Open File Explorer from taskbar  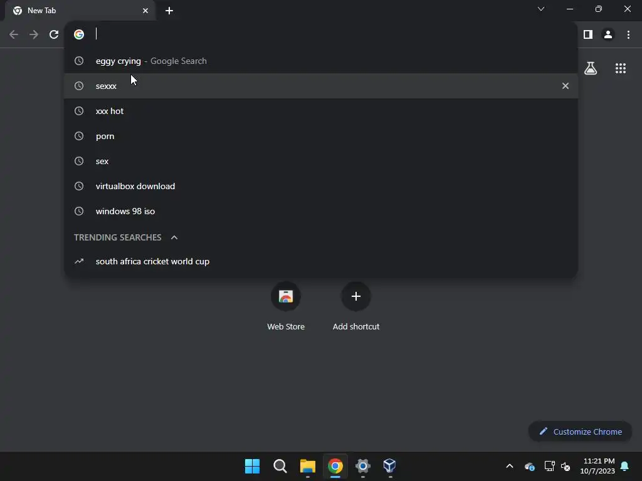point(307,466)
